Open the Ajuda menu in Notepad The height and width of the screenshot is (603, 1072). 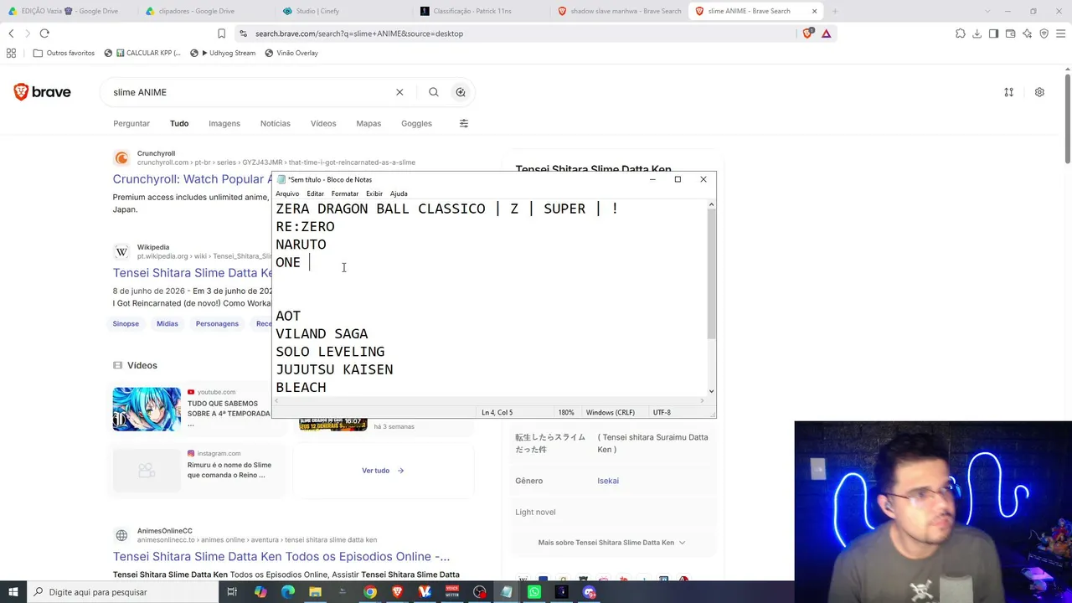click(399, 193)
